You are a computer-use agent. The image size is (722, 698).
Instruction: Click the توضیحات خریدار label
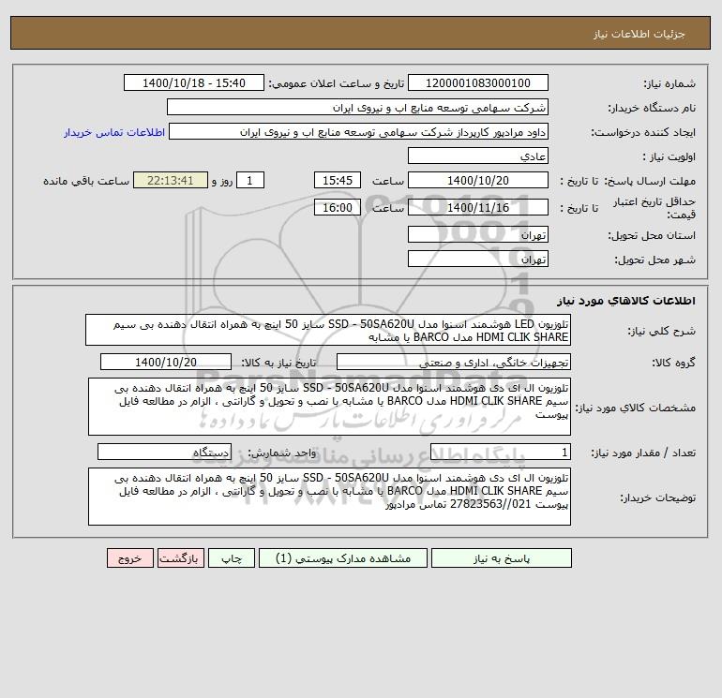point(657,498)
